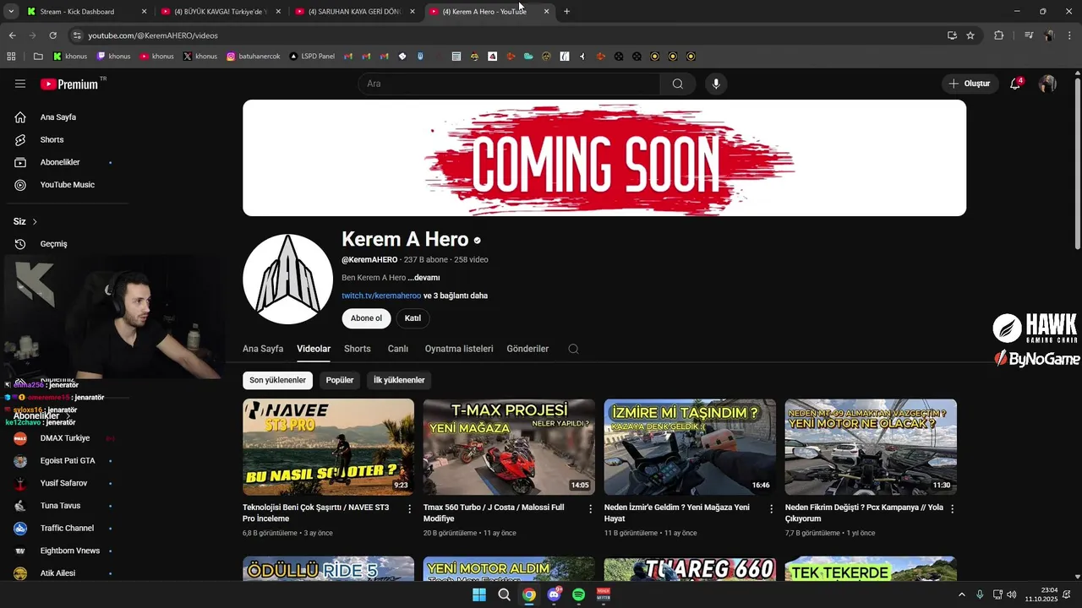The image size is (1082, 608).
Task: Select the İlk yüklenenler filter chip
Action: click(x=399, y=380)
